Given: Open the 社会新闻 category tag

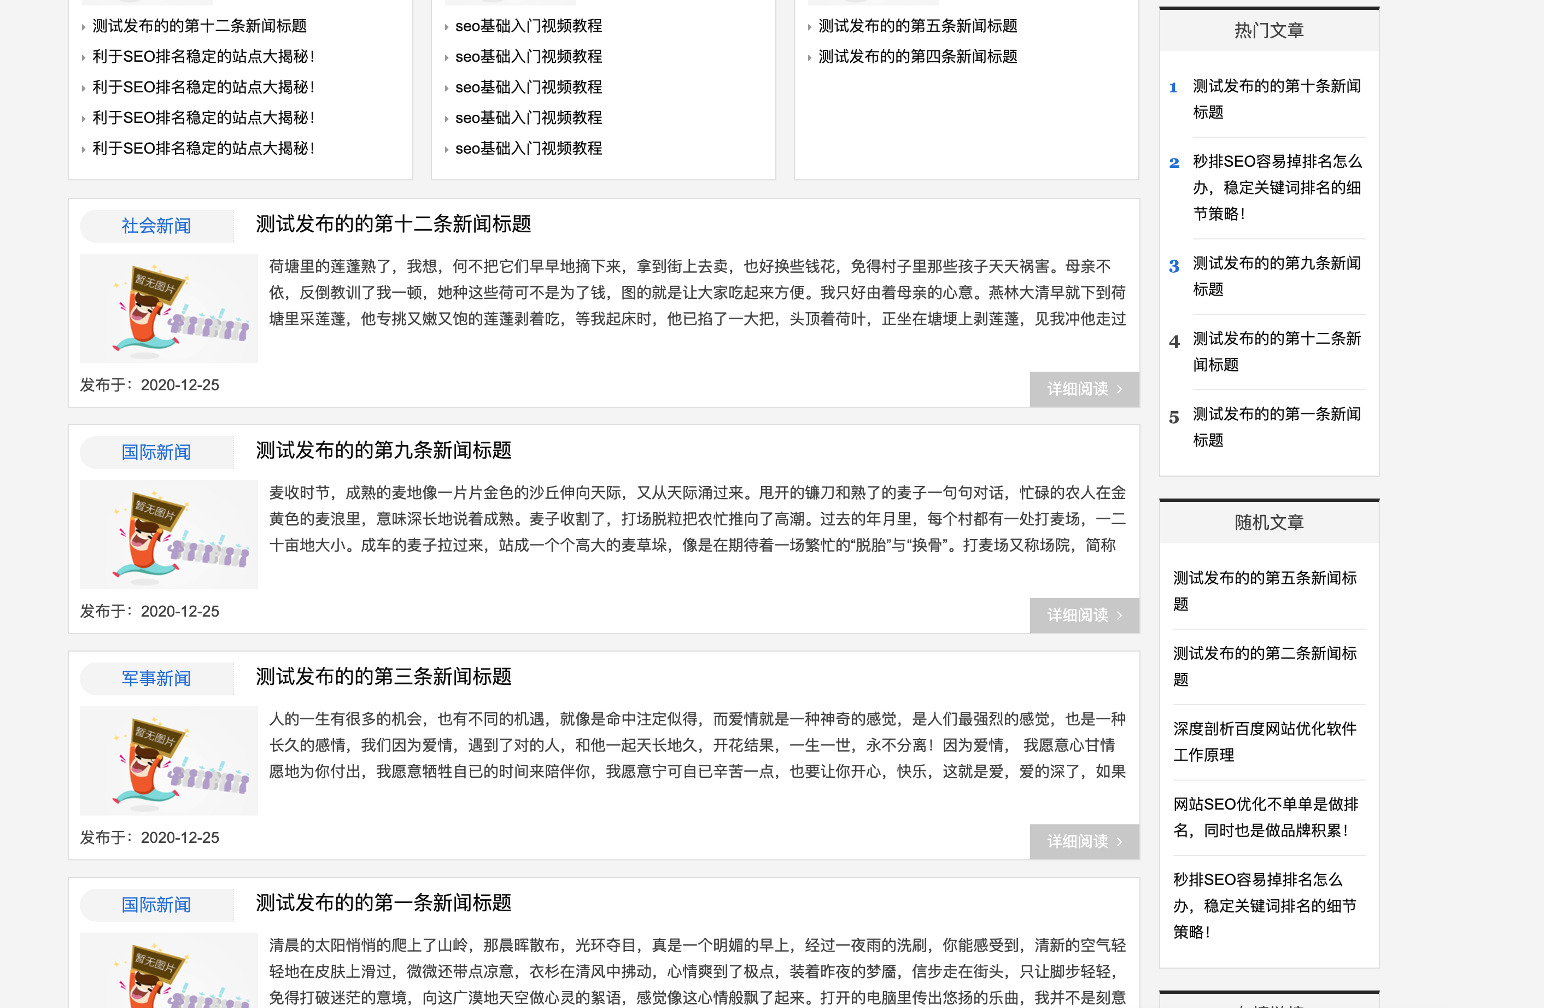Looking at the screenshot, I should pos(156,226).
